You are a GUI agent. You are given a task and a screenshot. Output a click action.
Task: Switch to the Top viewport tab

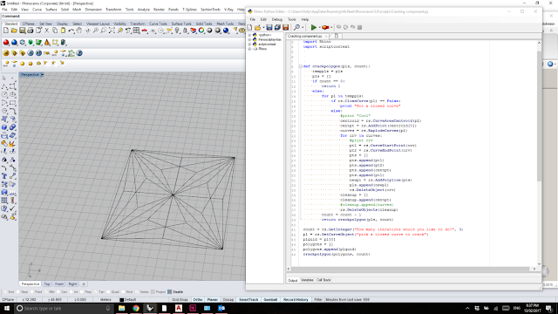tap(47, 284)
